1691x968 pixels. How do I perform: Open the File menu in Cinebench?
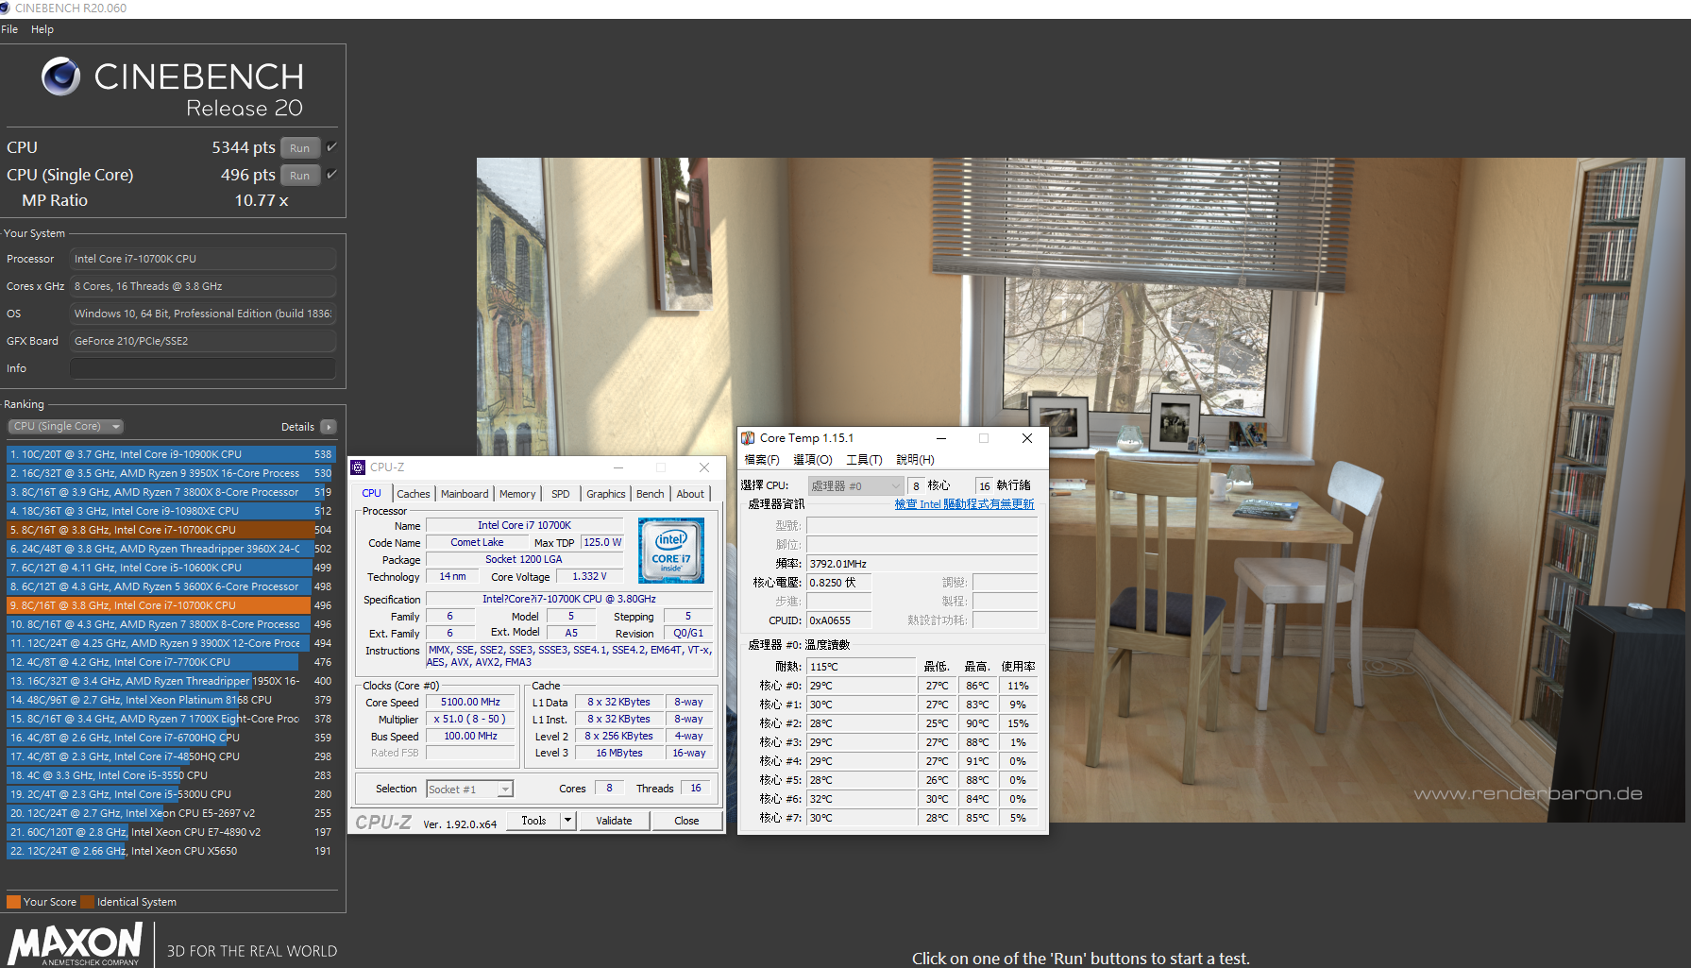(x=9, y=29)
